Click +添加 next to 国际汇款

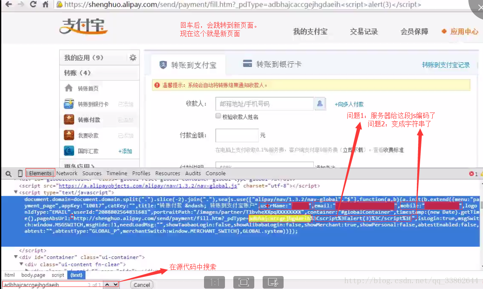[x=125, y=151]
